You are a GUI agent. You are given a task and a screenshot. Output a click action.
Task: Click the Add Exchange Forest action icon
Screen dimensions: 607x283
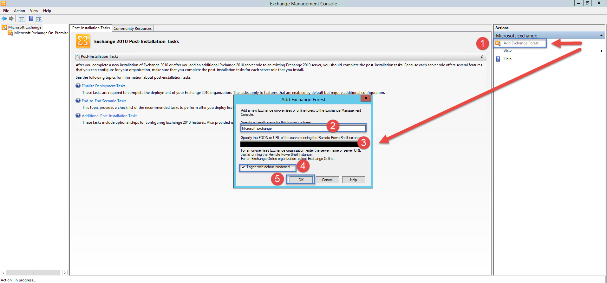498,43
